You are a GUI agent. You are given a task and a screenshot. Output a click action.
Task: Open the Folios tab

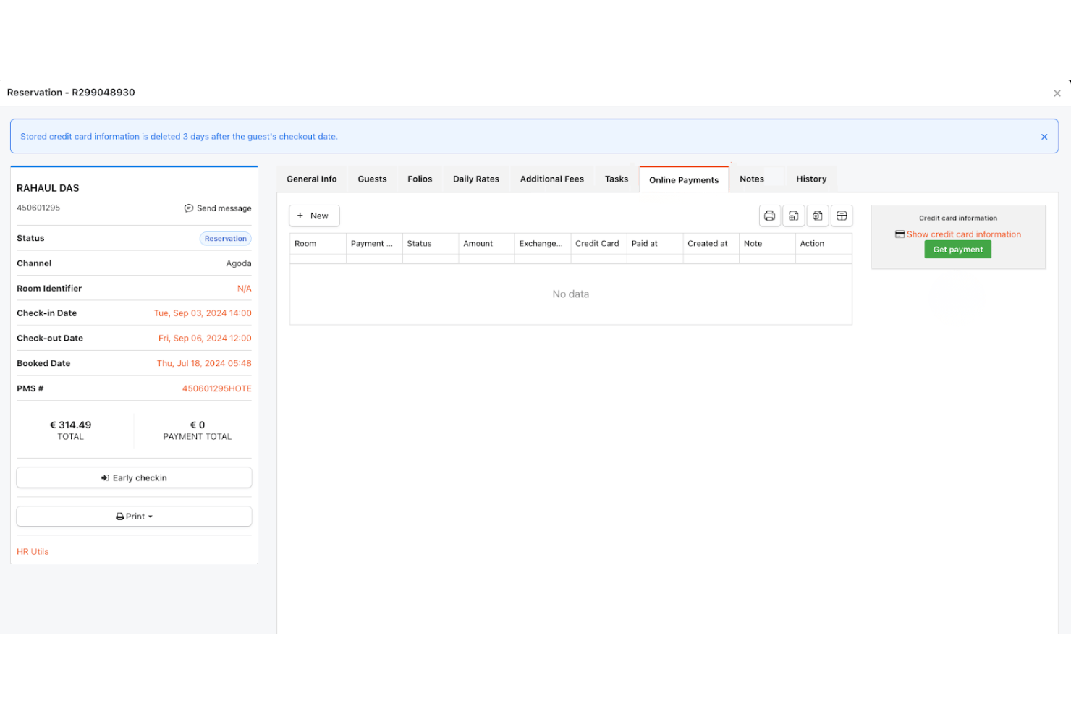click(420, 179)
